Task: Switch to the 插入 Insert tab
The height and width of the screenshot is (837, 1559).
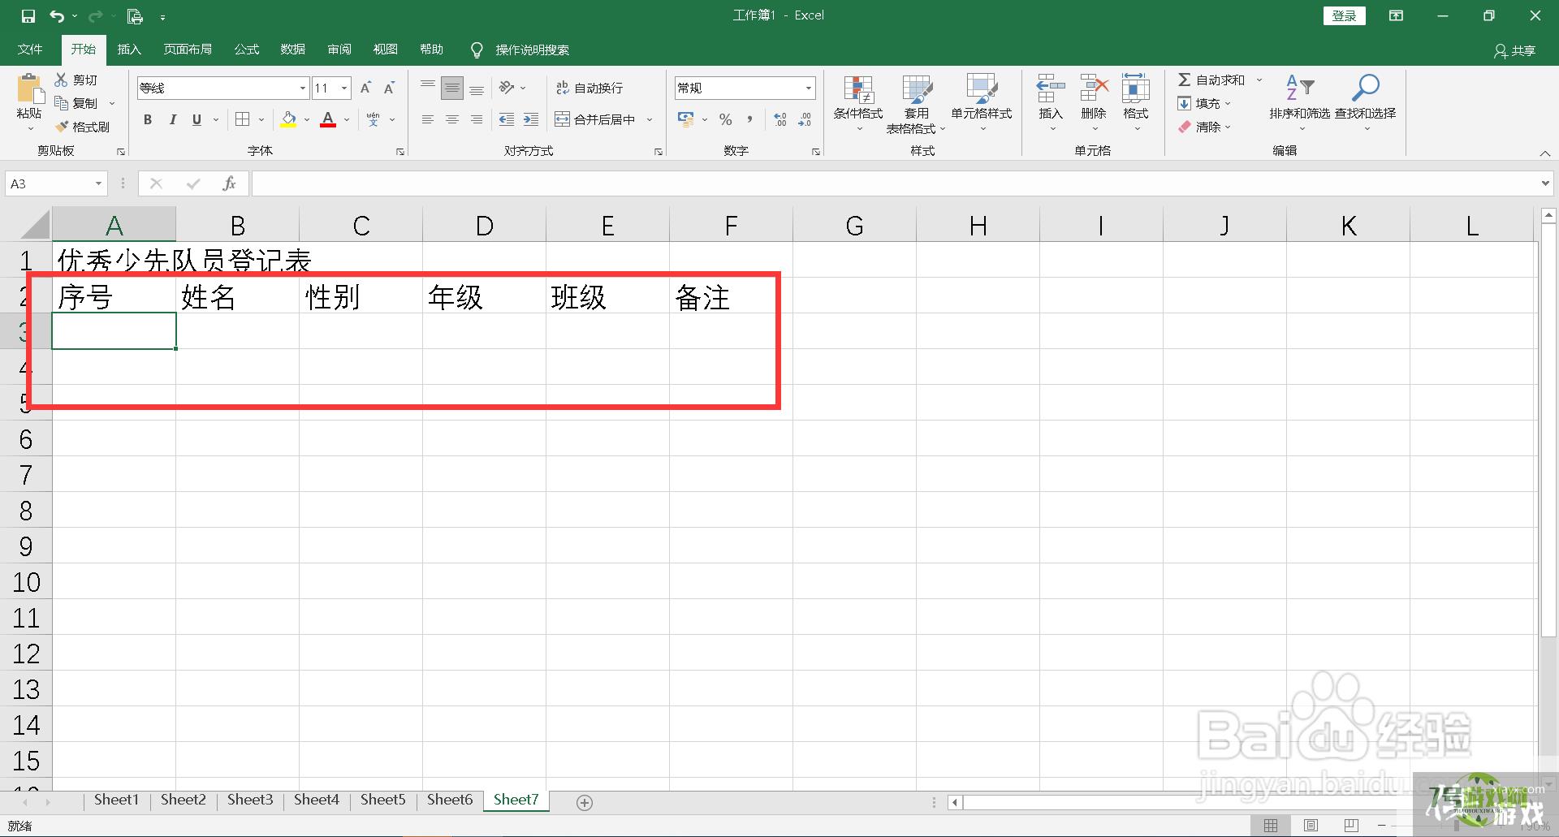Action: (129, 50)
